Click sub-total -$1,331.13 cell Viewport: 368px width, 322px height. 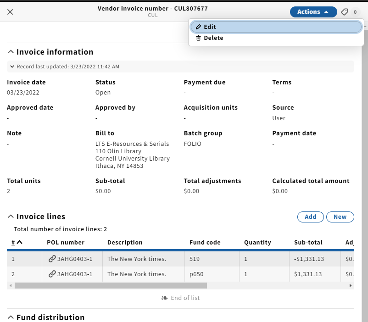point(315,259)
